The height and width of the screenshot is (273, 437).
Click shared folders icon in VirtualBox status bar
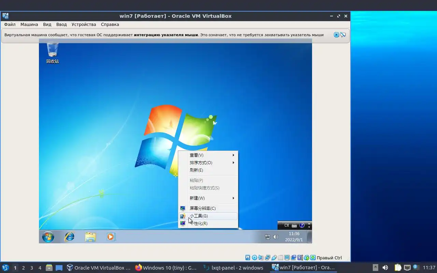(x=280, y=258)
